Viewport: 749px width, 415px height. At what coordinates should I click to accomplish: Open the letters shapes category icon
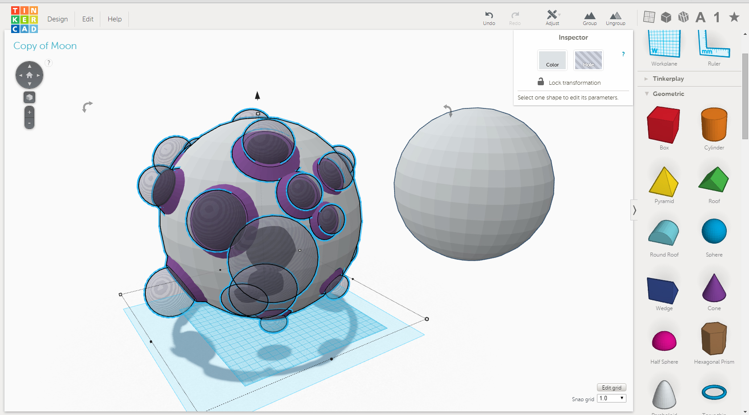click(700, 17)
